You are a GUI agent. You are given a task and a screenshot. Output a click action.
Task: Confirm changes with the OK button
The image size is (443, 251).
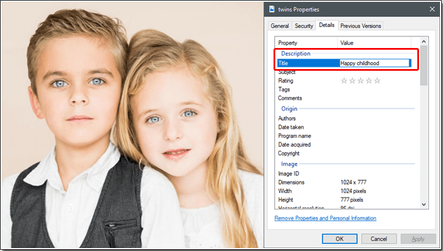pyautogui.click(x=340, y=239)
